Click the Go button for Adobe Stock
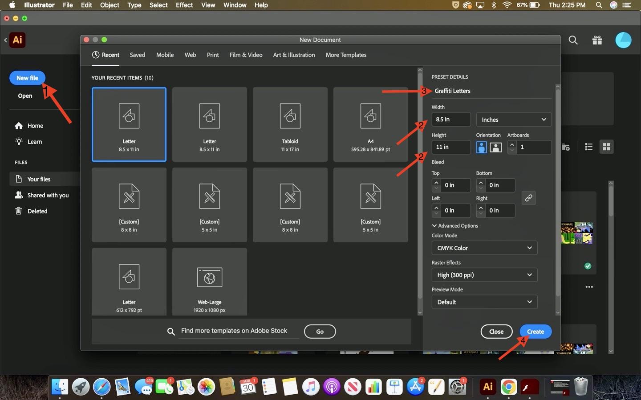Image resolution: width=641 pixels, height=400 pixels. [x=320, y=332]
